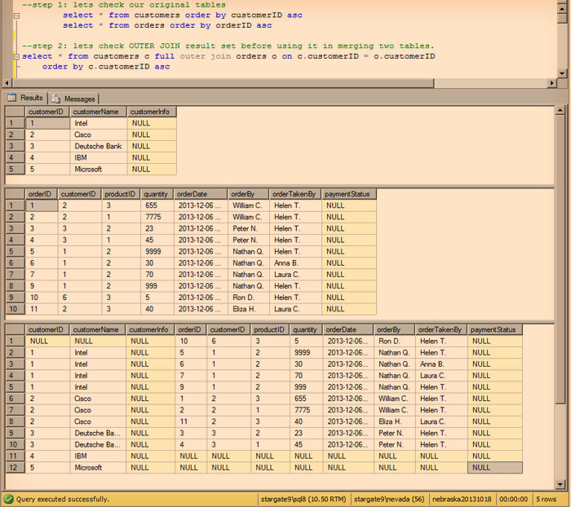Click the orderID header in the orders grid
The height and width of the screenshot is (507, 571).
coord(42,194)
